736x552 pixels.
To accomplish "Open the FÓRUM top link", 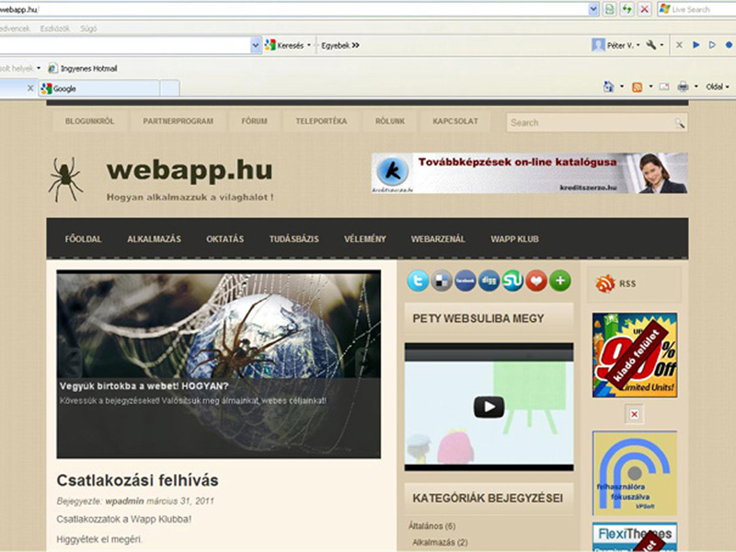I will [255, 121].
